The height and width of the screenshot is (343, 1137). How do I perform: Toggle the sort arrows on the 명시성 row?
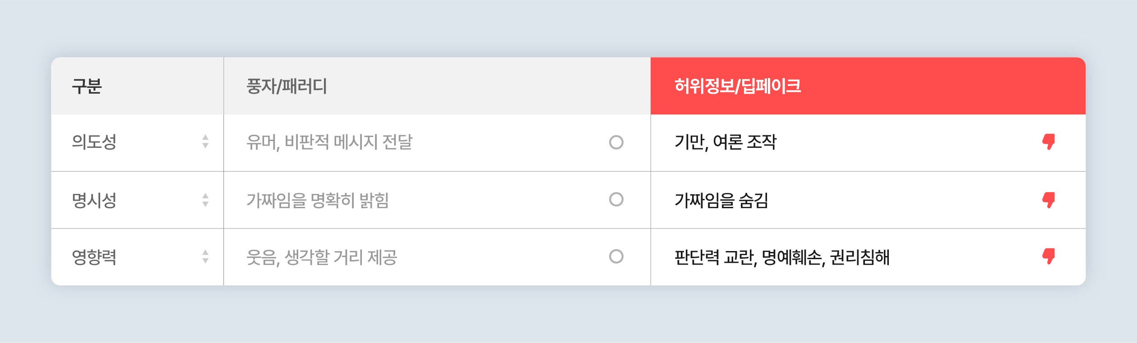pyautogui.click(x=205, y=200)
